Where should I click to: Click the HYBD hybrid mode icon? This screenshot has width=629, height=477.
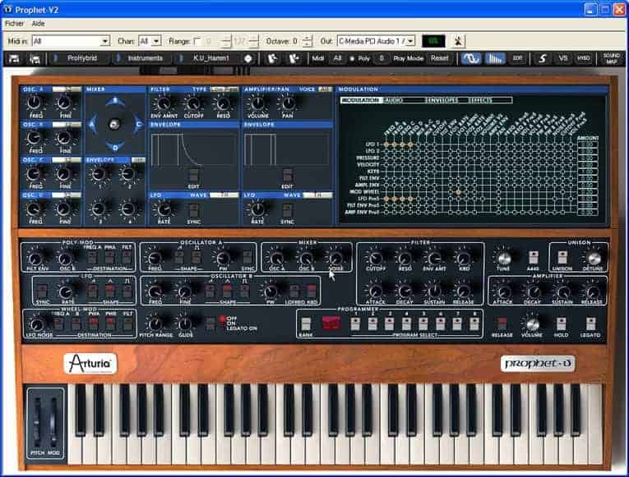pyautogui.click(x=583, y=58)
